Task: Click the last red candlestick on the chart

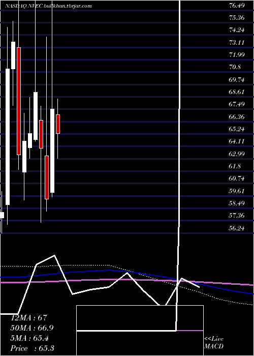Action: (58, 124)
